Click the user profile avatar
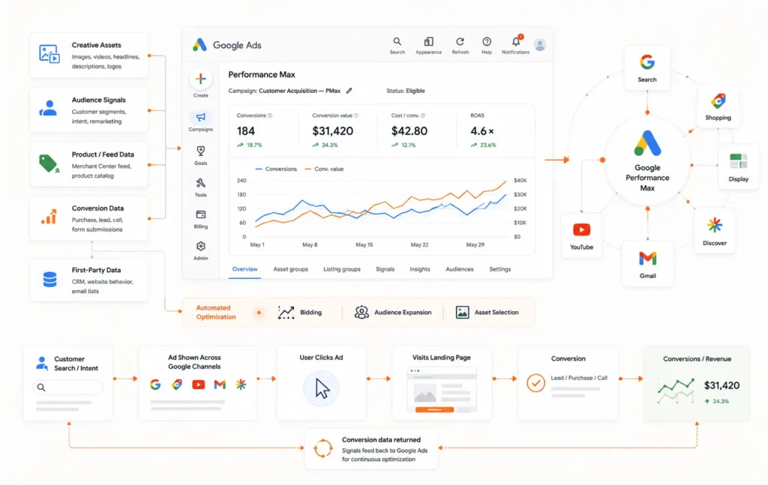 [540, 45]
